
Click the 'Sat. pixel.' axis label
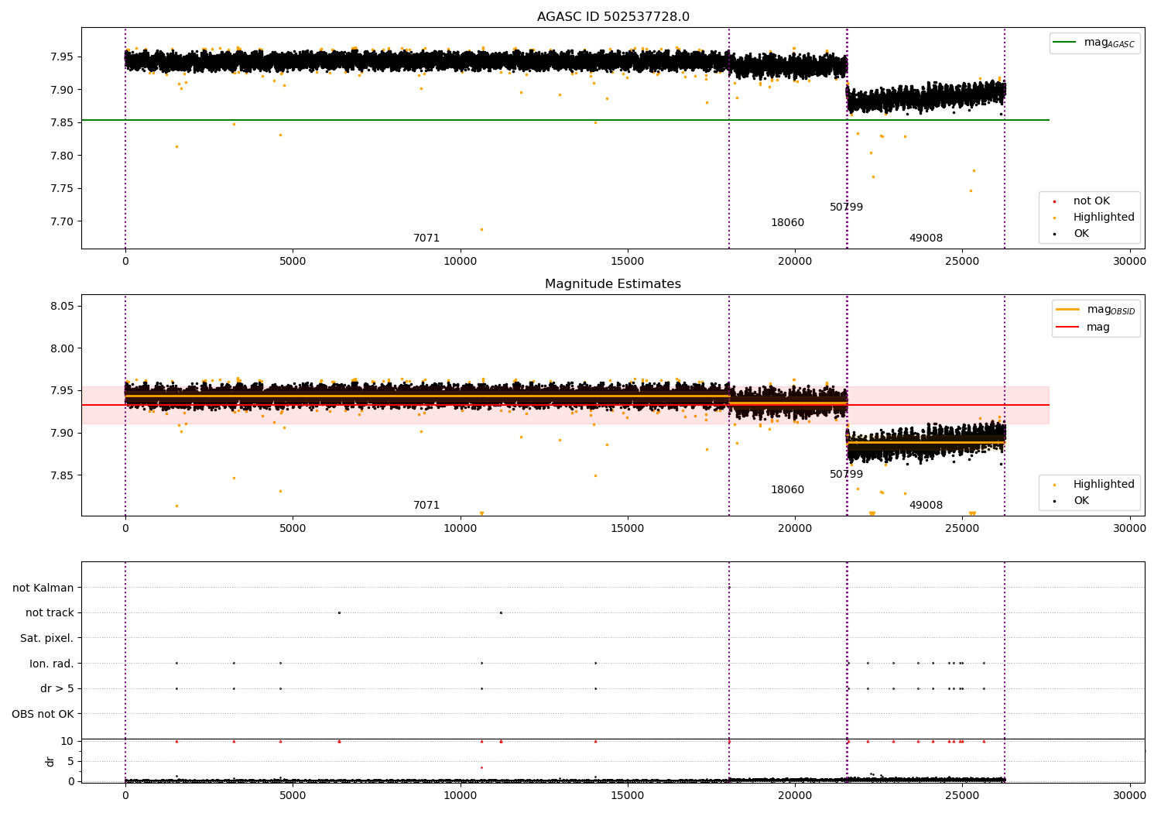click(x=47, y=639)
